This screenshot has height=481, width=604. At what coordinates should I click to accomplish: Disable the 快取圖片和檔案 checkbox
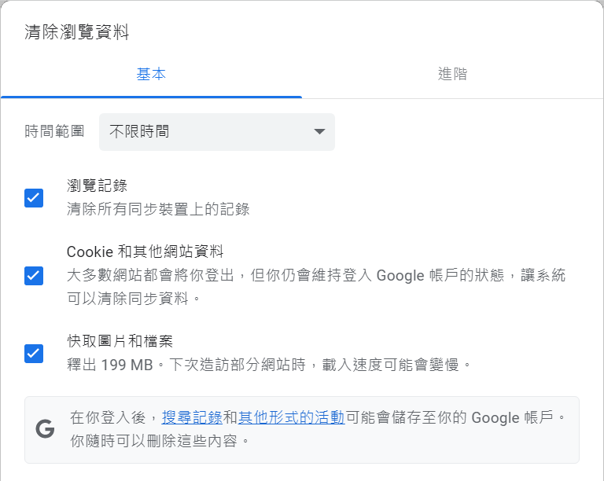pos(34,353)
